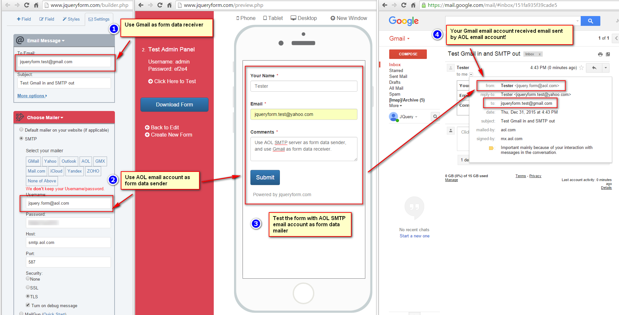
Task: Click the Email Message at-sign icon
Action: [x=20, y=40]
